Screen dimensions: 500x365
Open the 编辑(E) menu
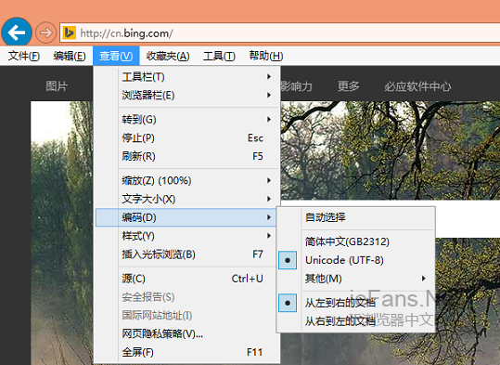pos(70,57)
